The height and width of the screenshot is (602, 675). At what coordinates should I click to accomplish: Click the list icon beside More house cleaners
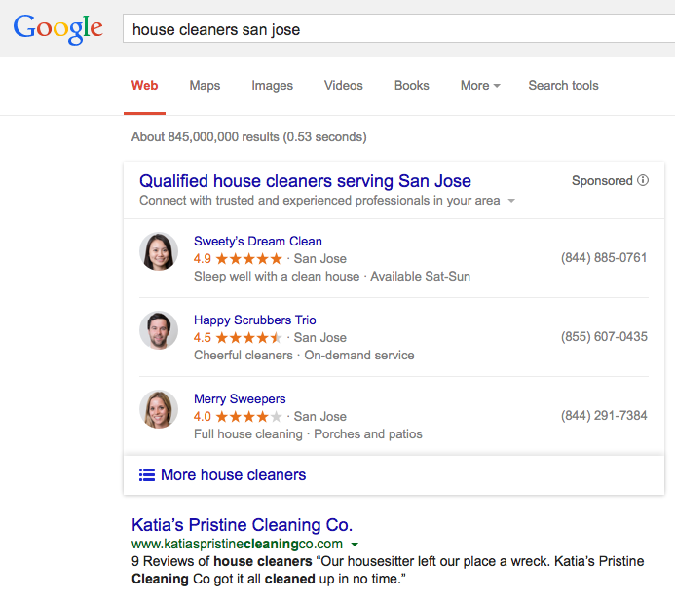click(147, 475)
